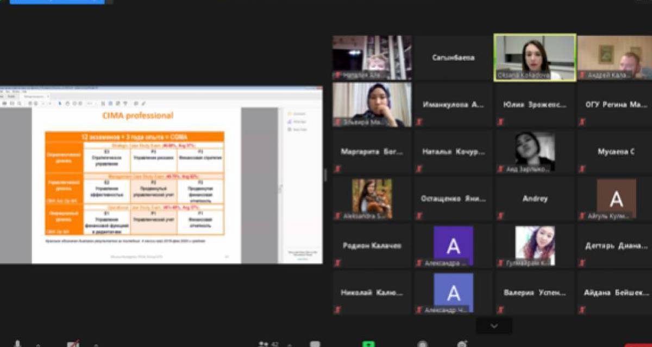
Task: Click the muted mic icon on Андрей's tile
Action: 582,75
